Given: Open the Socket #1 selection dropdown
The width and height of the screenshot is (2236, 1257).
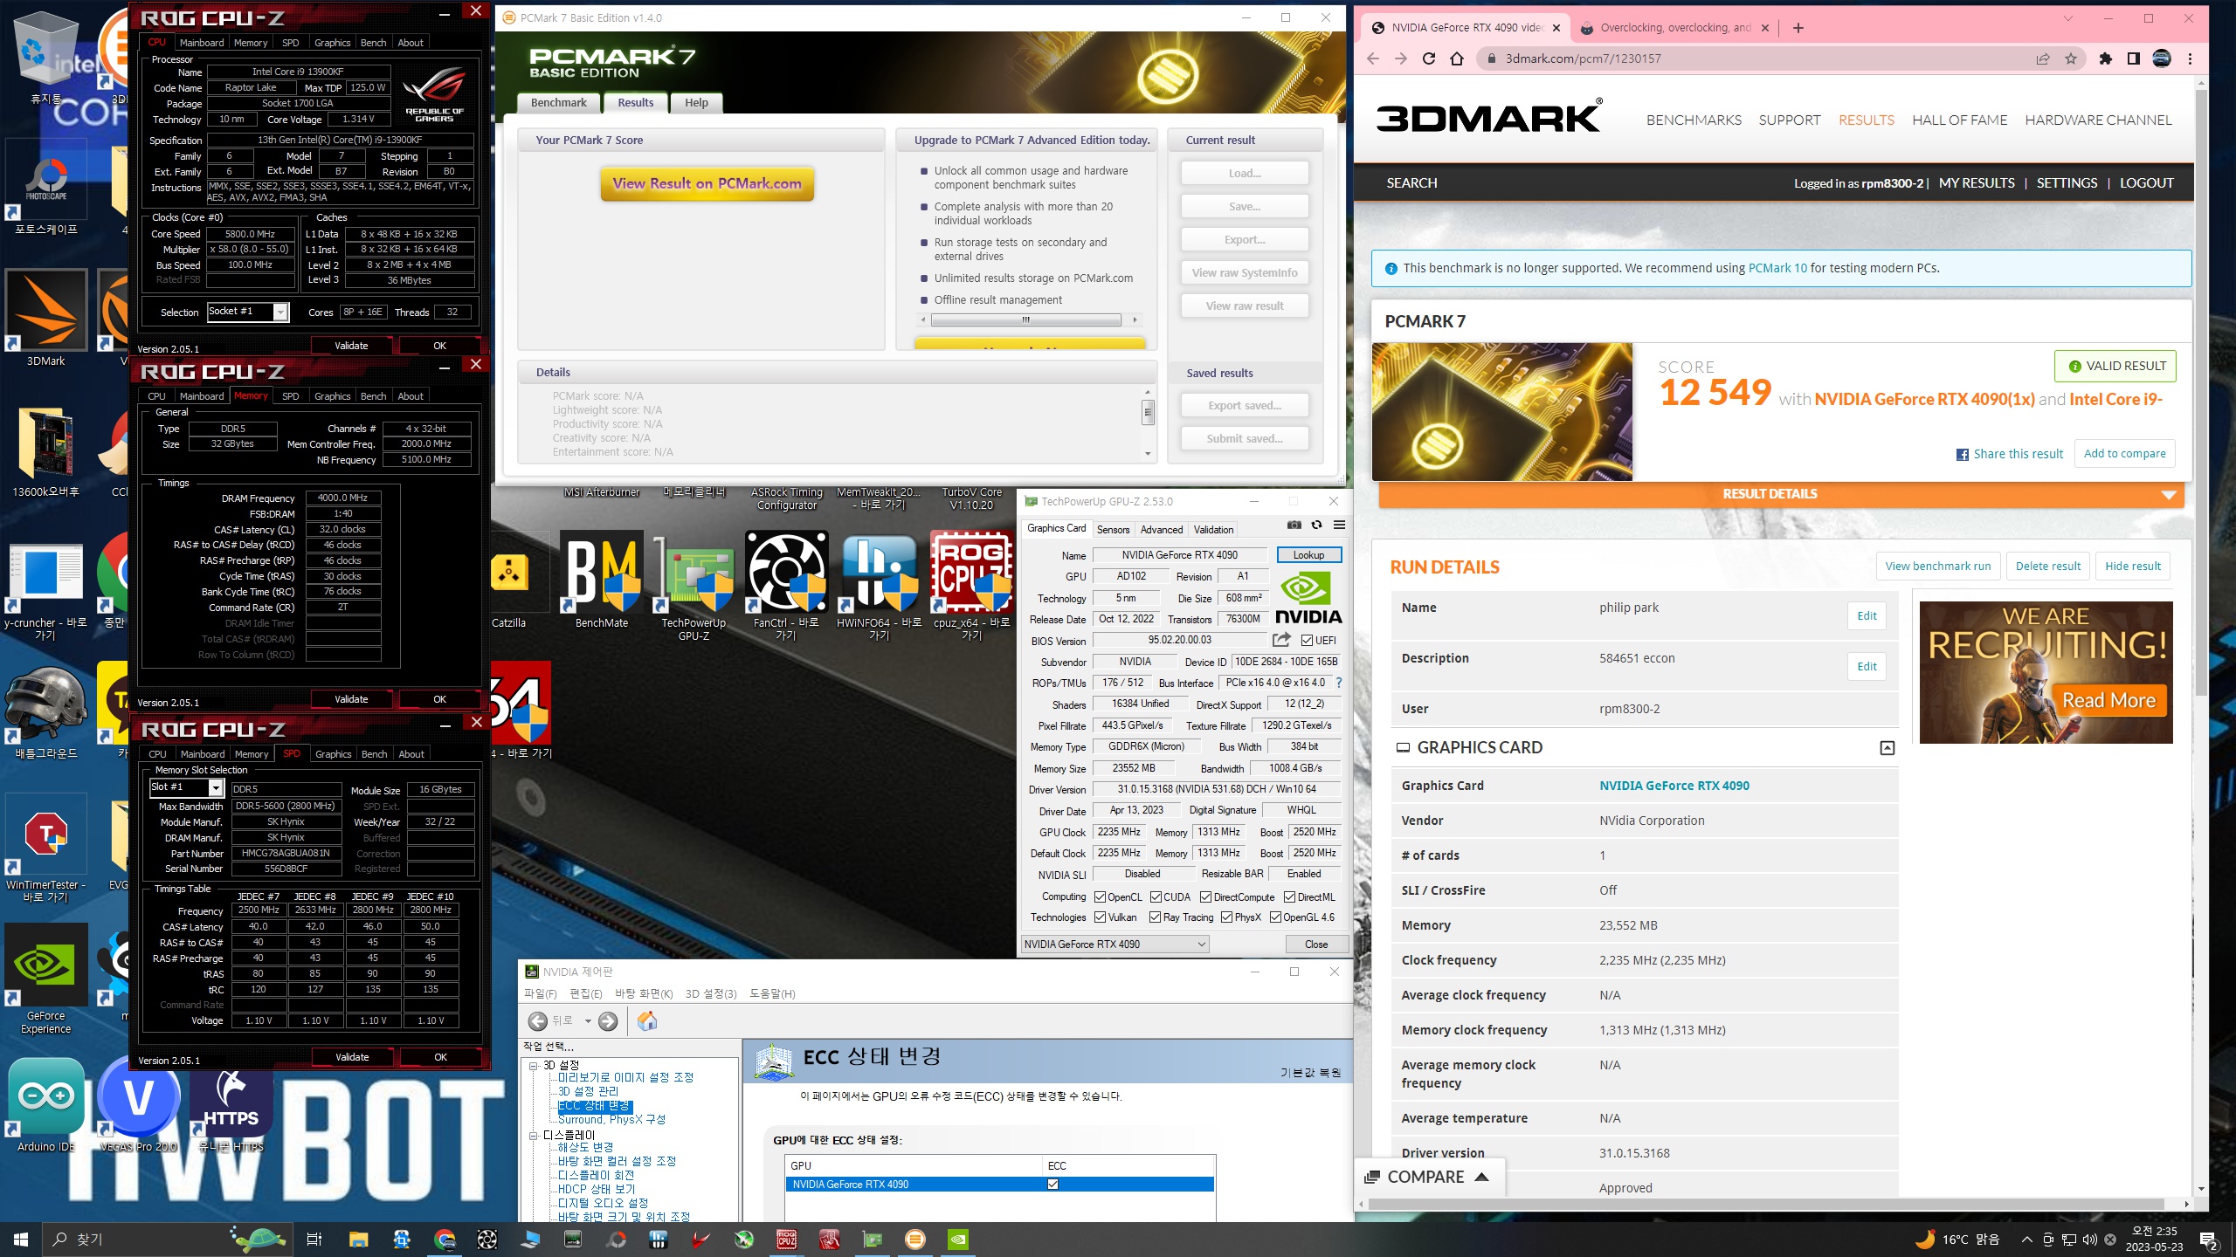Looking at the screenshot, I should click(x=280, y=312).
